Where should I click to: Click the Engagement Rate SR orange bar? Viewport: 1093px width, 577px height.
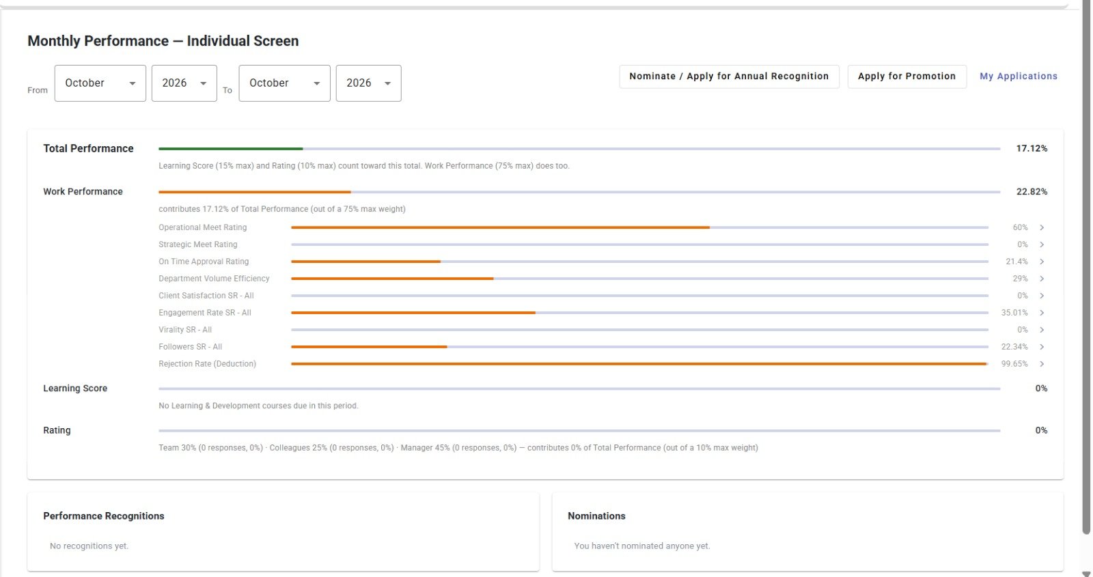pos(413,313)
